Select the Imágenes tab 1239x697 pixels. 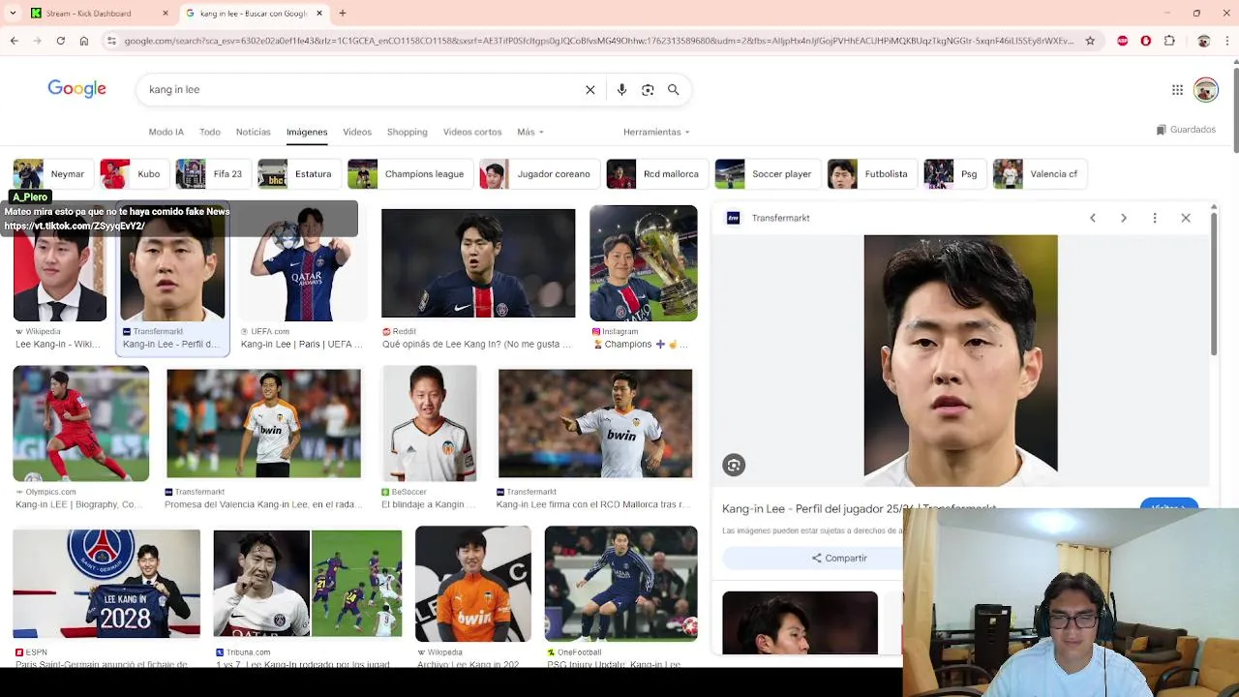(307, 132)
